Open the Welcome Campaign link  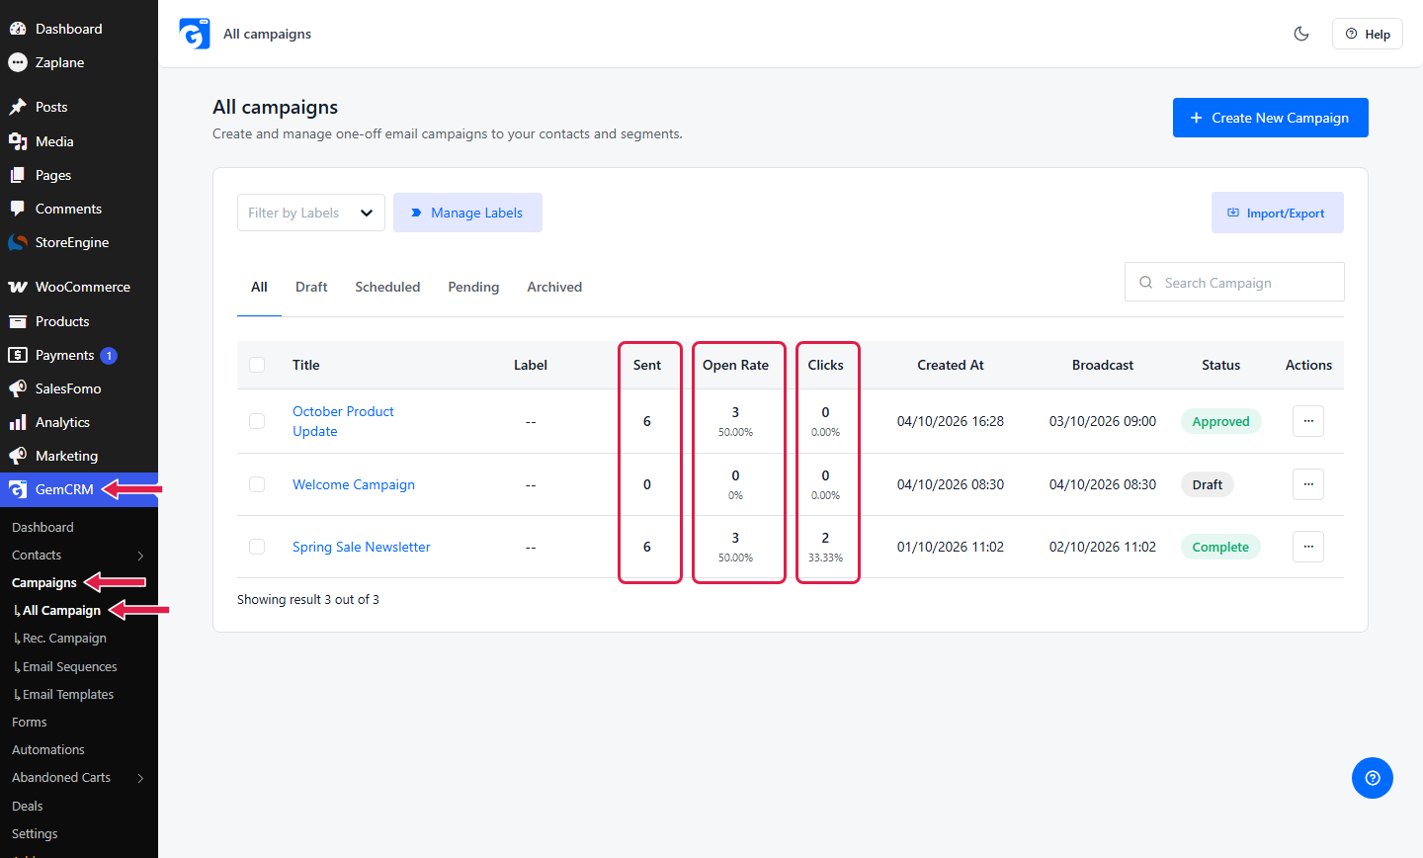coord(354,484)
